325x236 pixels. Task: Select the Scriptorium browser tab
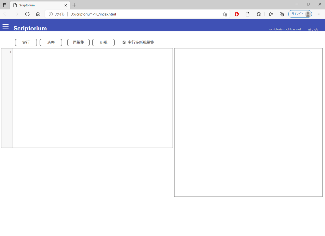tap(38, 5)
